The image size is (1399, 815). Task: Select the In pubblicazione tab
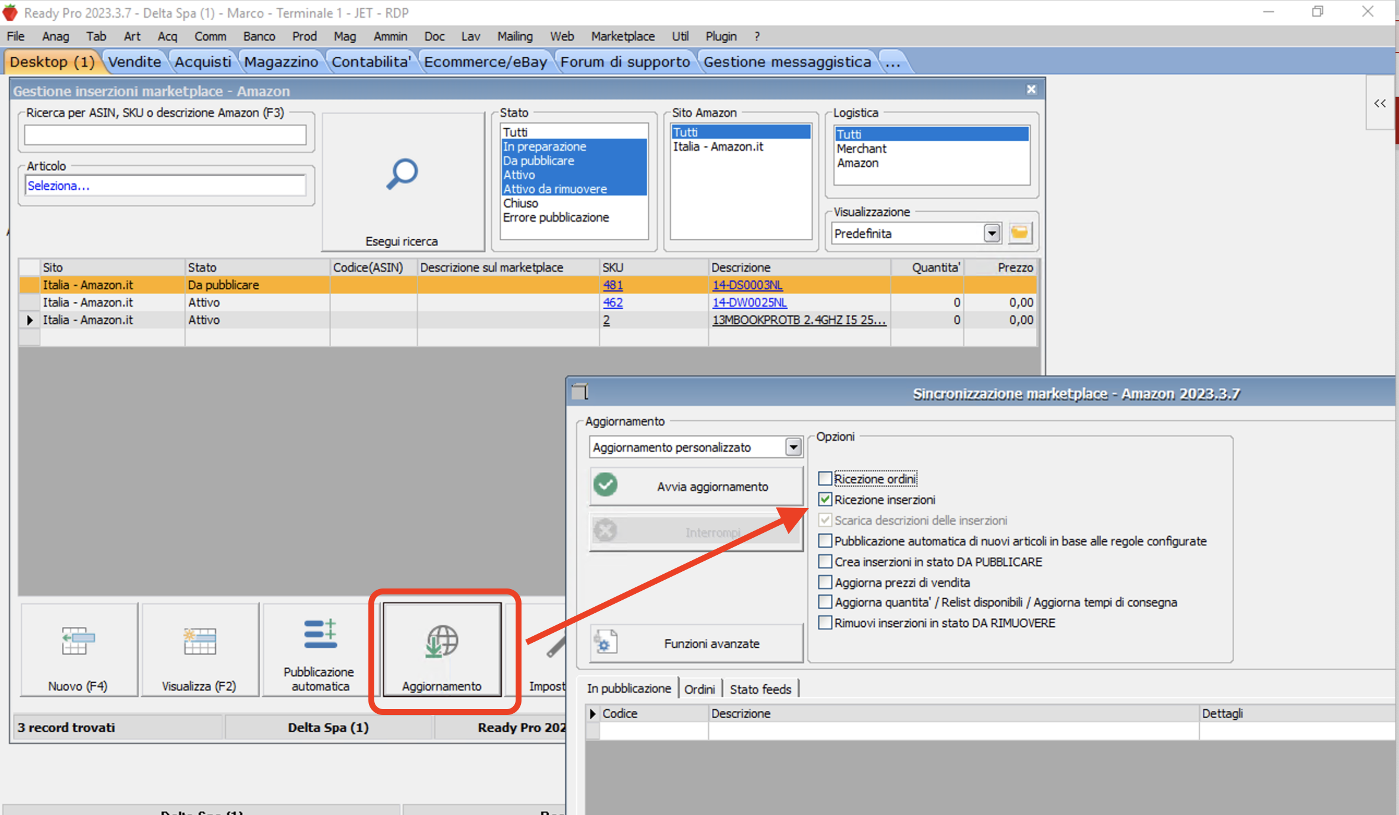[x=629, y=688]
